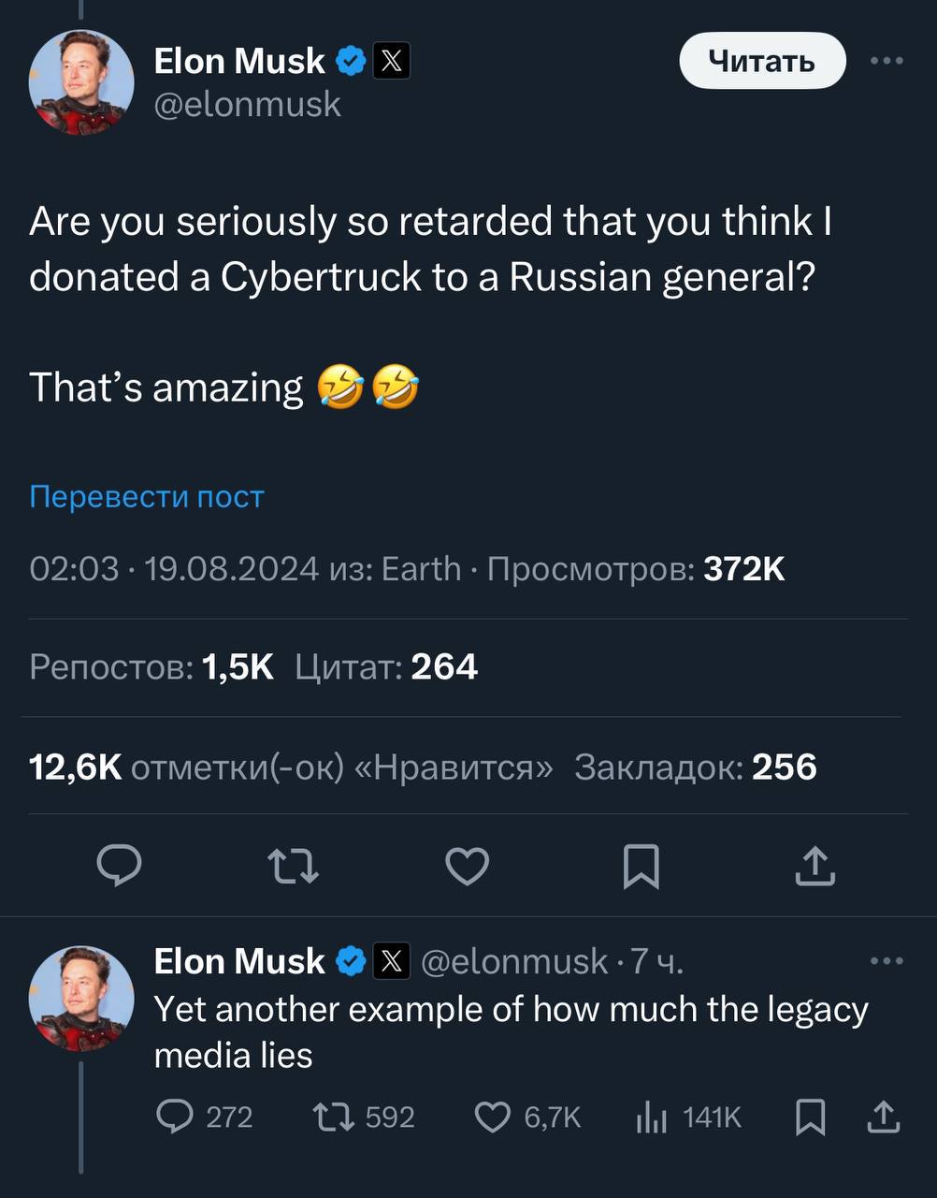Click the X affiliation badge beside name
This screenshot has height=1198, width=937.
point(392,62)
